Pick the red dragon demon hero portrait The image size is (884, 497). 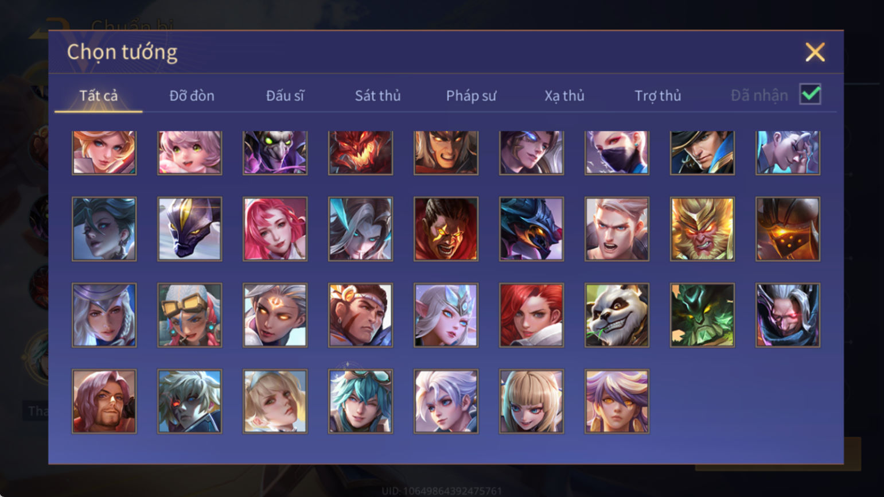[360, 153]
